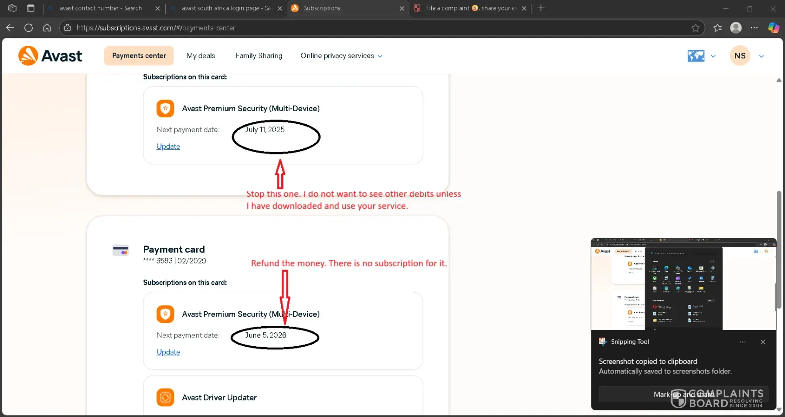Image resolution: width=785 pixels, height=417 pixels.
Task: Switch to the File a complaint tab
Action: tap(471, 8)
